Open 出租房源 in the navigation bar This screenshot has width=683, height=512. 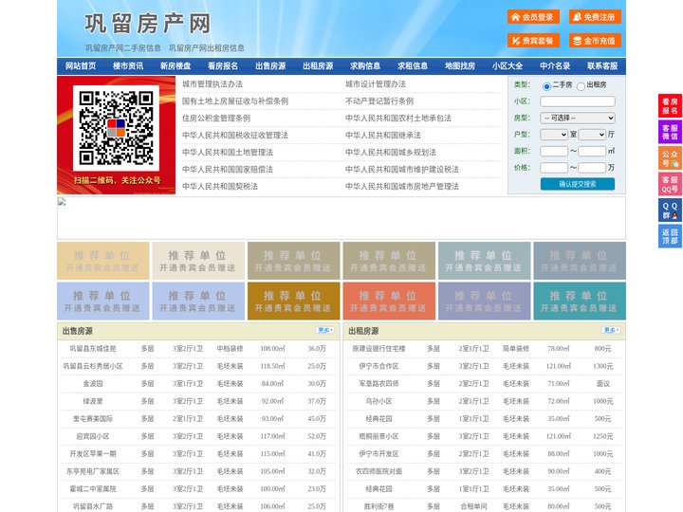[318, 66]
